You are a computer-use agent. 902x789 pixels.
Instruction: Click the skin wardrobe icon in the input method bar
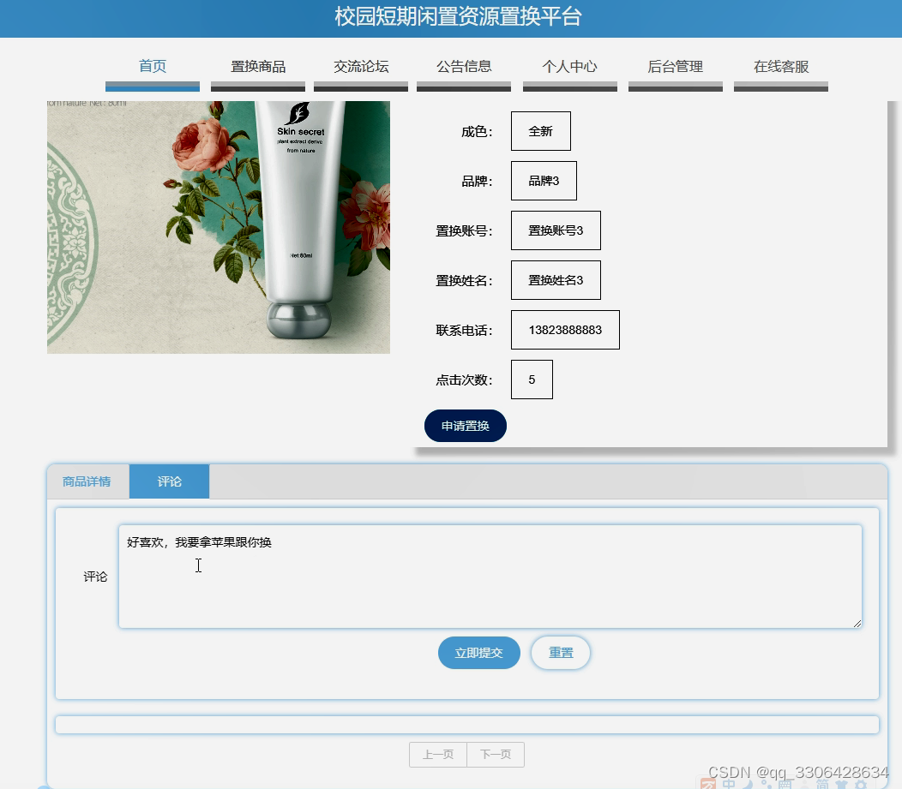(x=841, y=785)
